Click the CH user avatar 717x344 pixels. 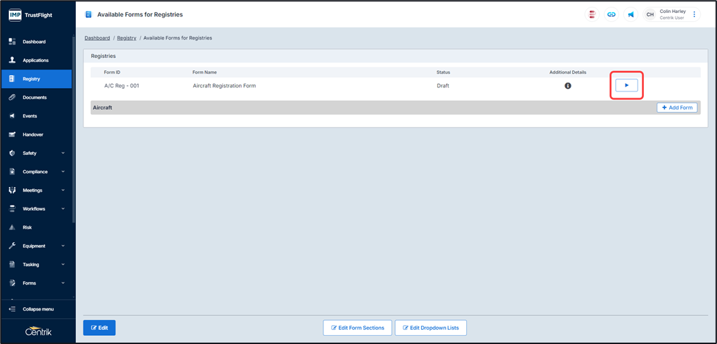point(650,14)
